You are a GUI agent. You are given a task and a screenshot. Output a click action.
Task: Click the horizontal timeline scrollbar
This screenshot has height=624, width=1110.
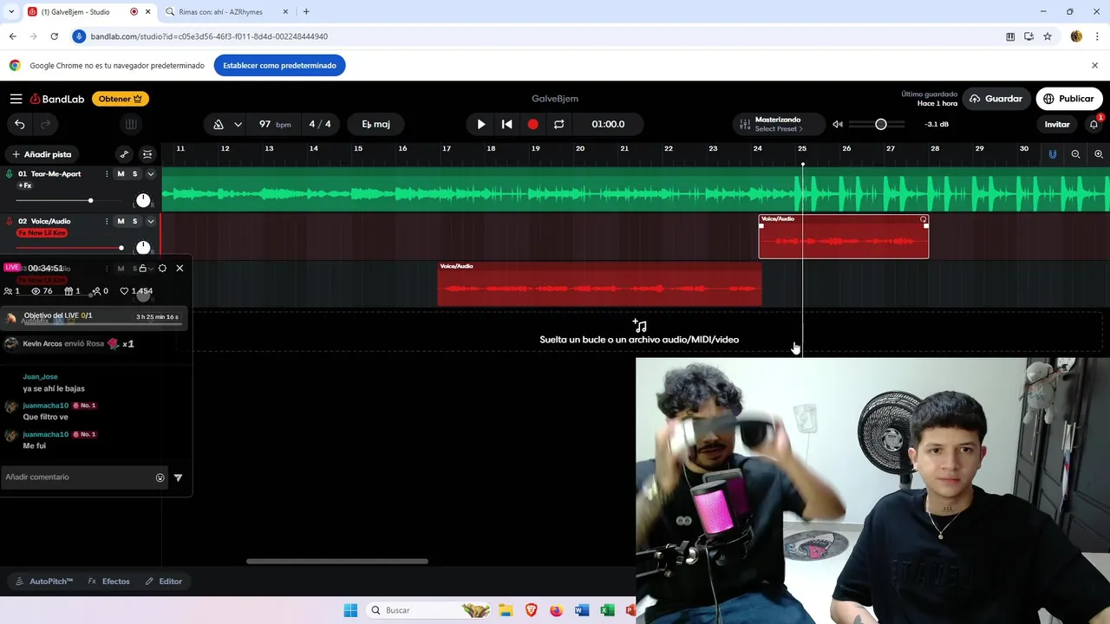336,561
